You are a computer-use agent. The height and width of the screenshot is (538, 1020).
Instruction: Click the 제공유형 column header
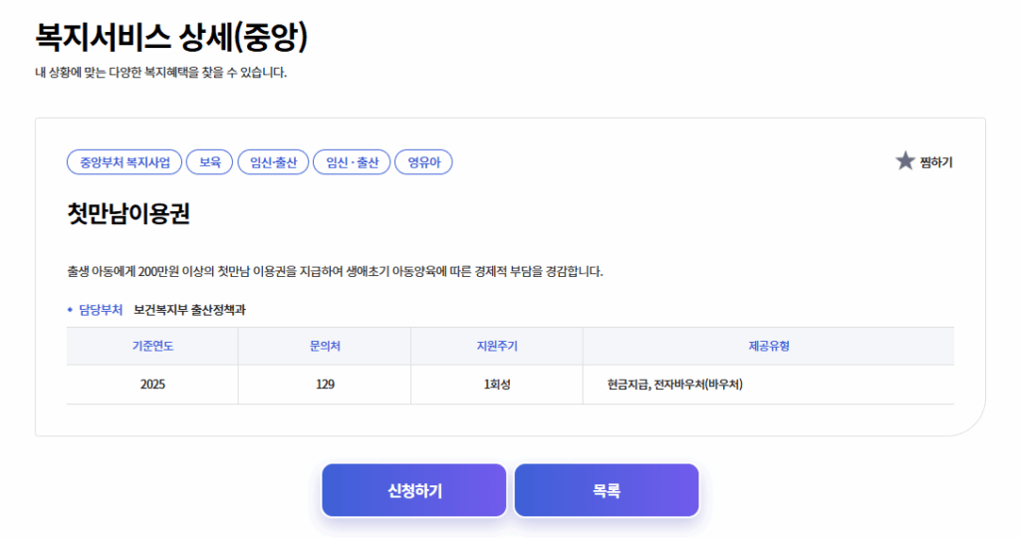pyautogui.click(x=768, y=347)
